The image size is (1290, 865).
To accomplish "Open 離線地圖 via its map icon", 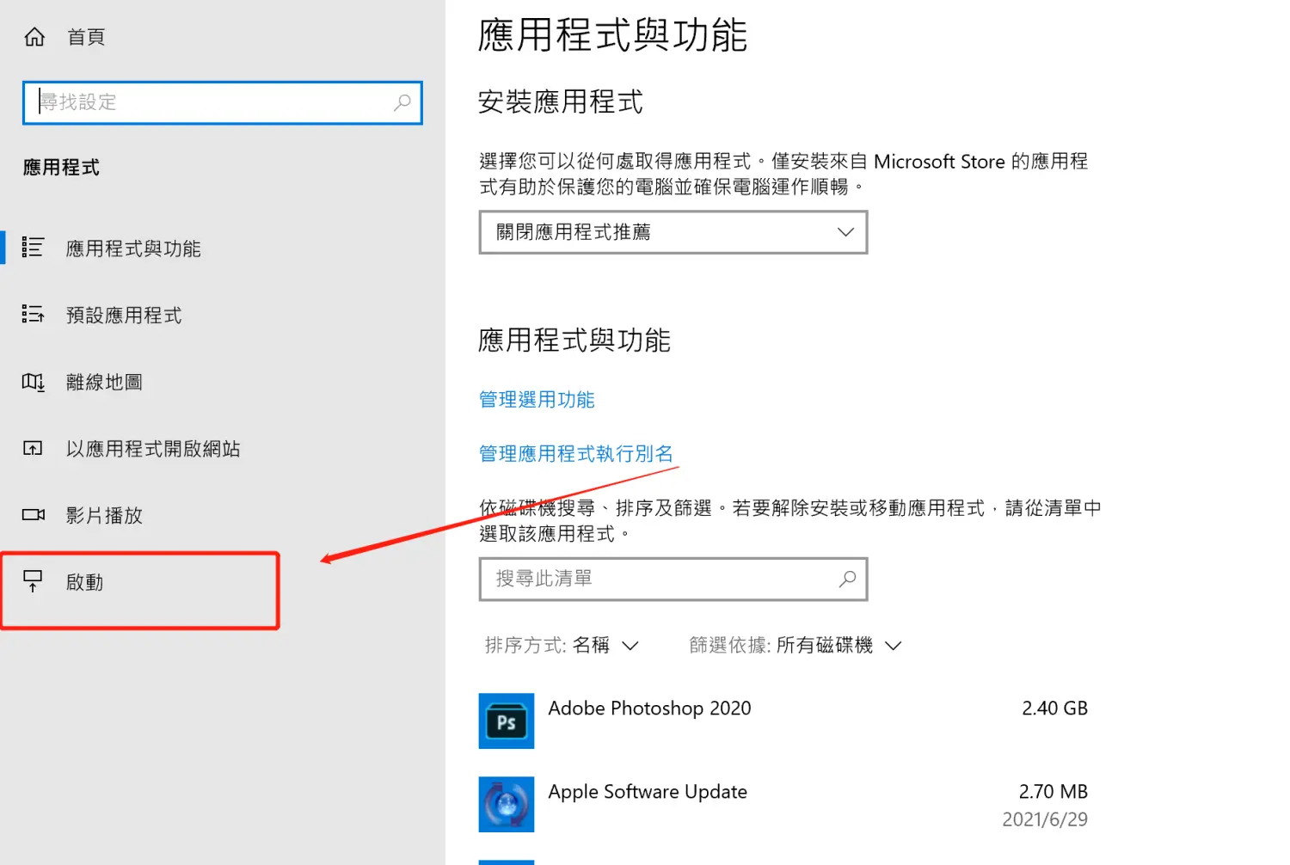I will coord(33,382).
